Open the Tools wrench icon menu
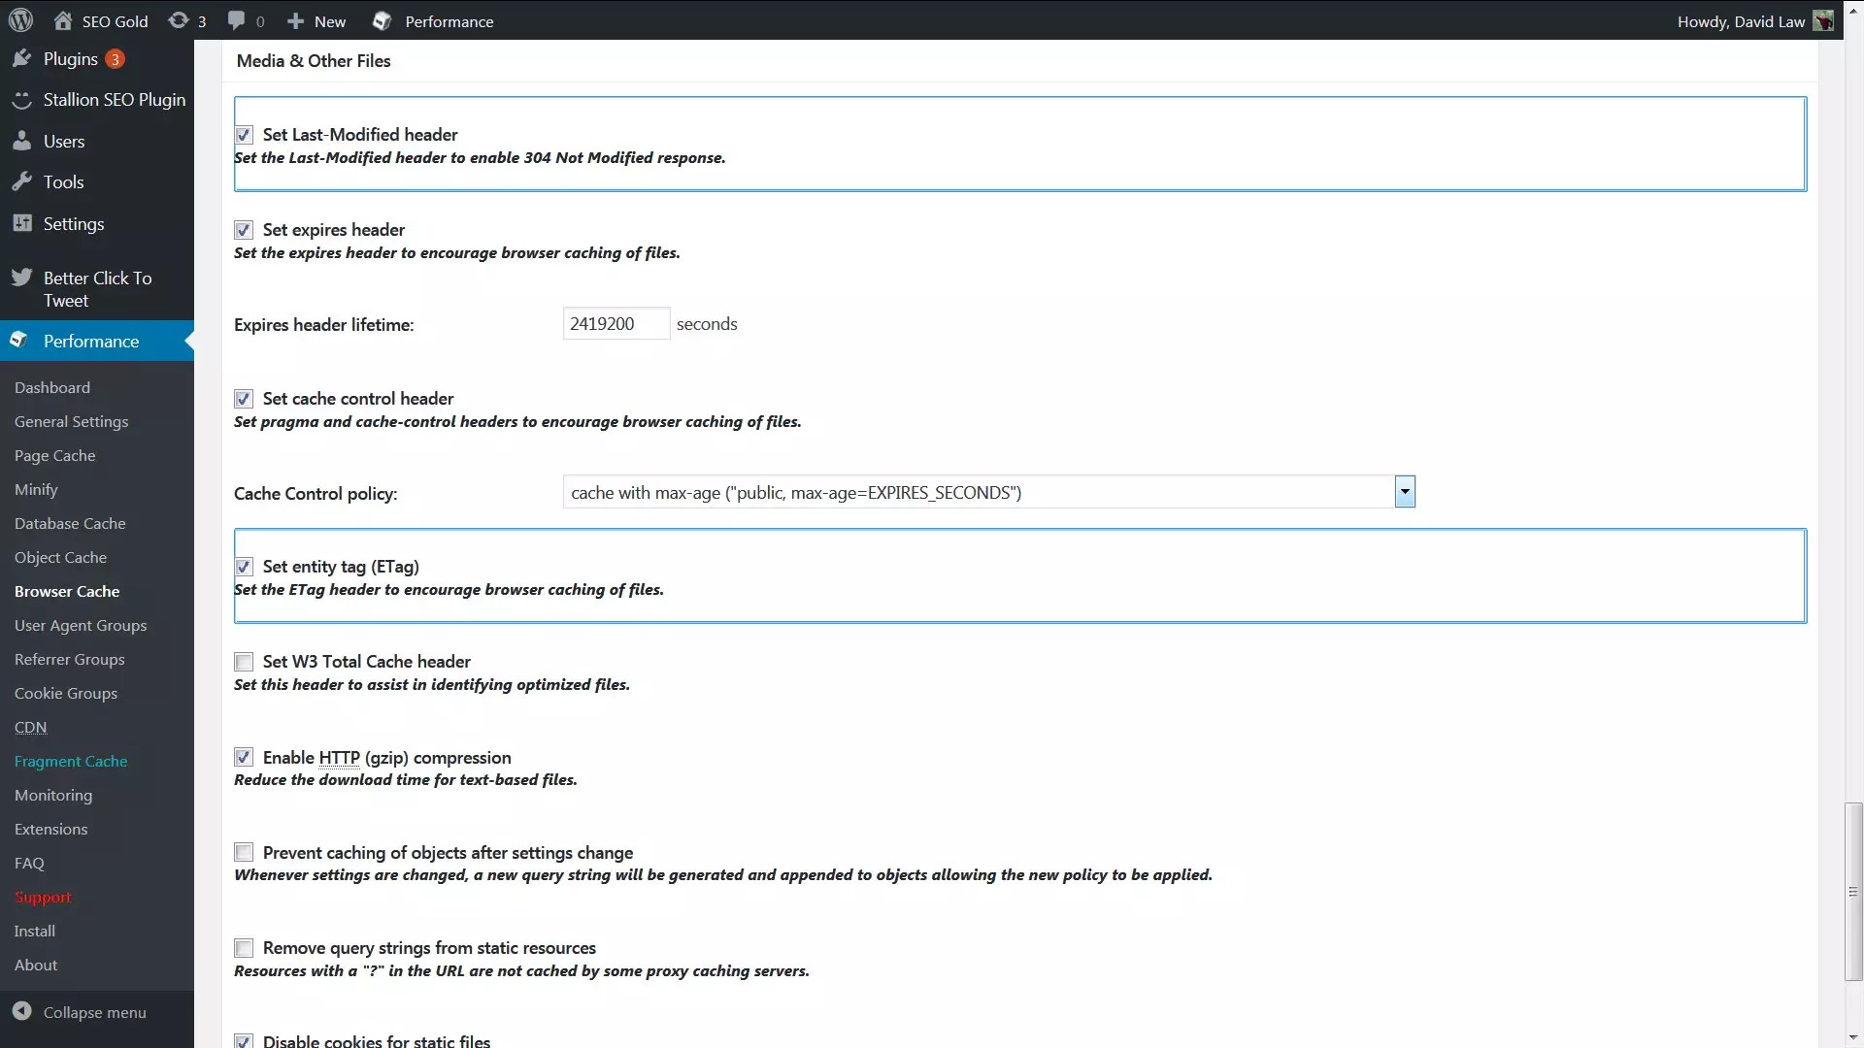This screenshot has width=1864, height=1048. (x=21, y=181)
